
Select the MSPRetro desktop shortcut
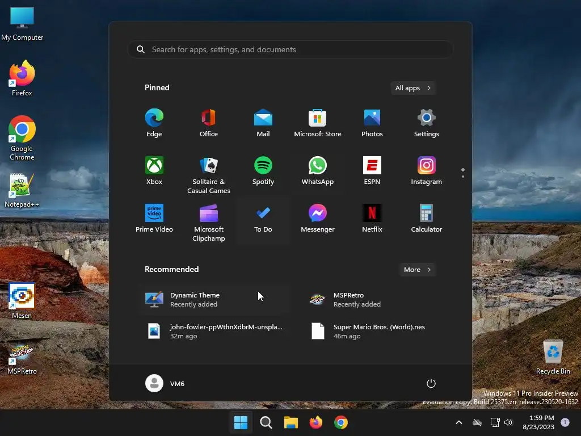(x=22, y=359)
